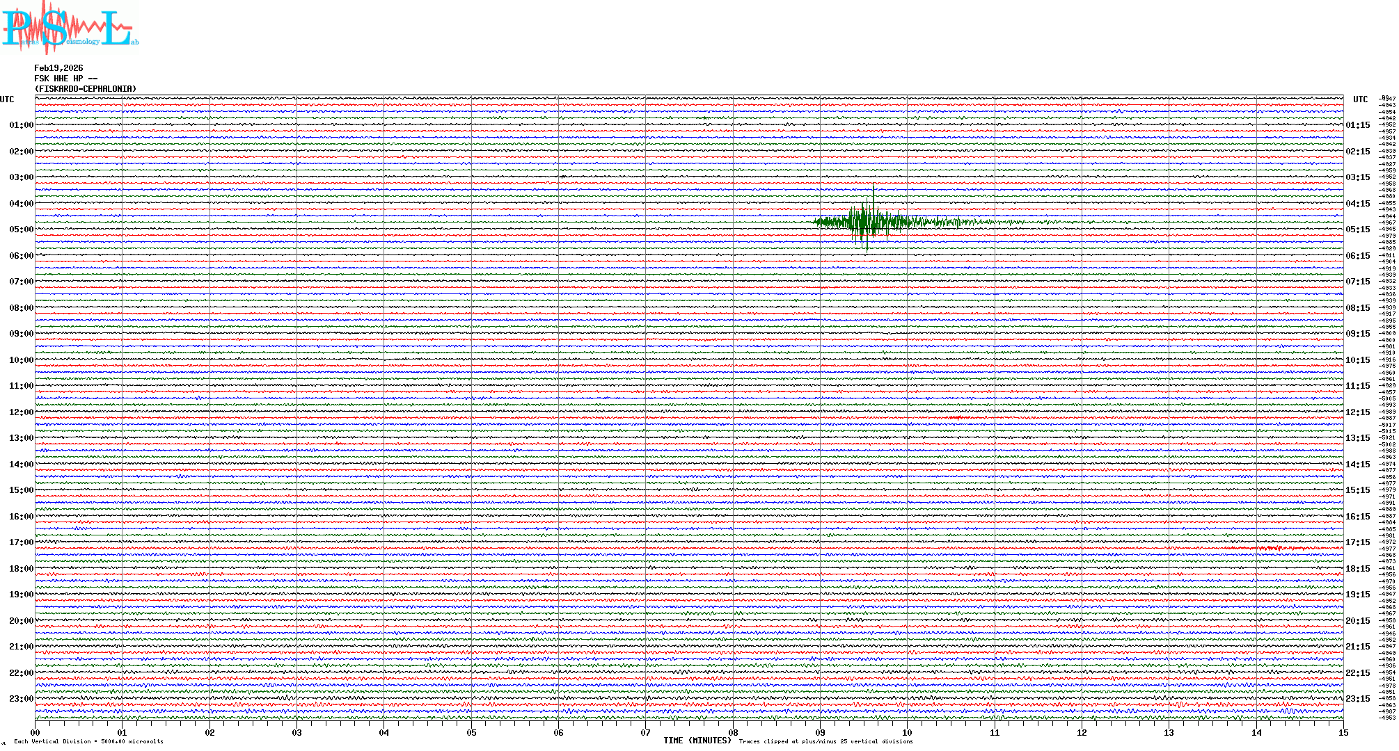Click the UTC label at top right
Screen dimensions: 1399x751
coord(1360,99)
